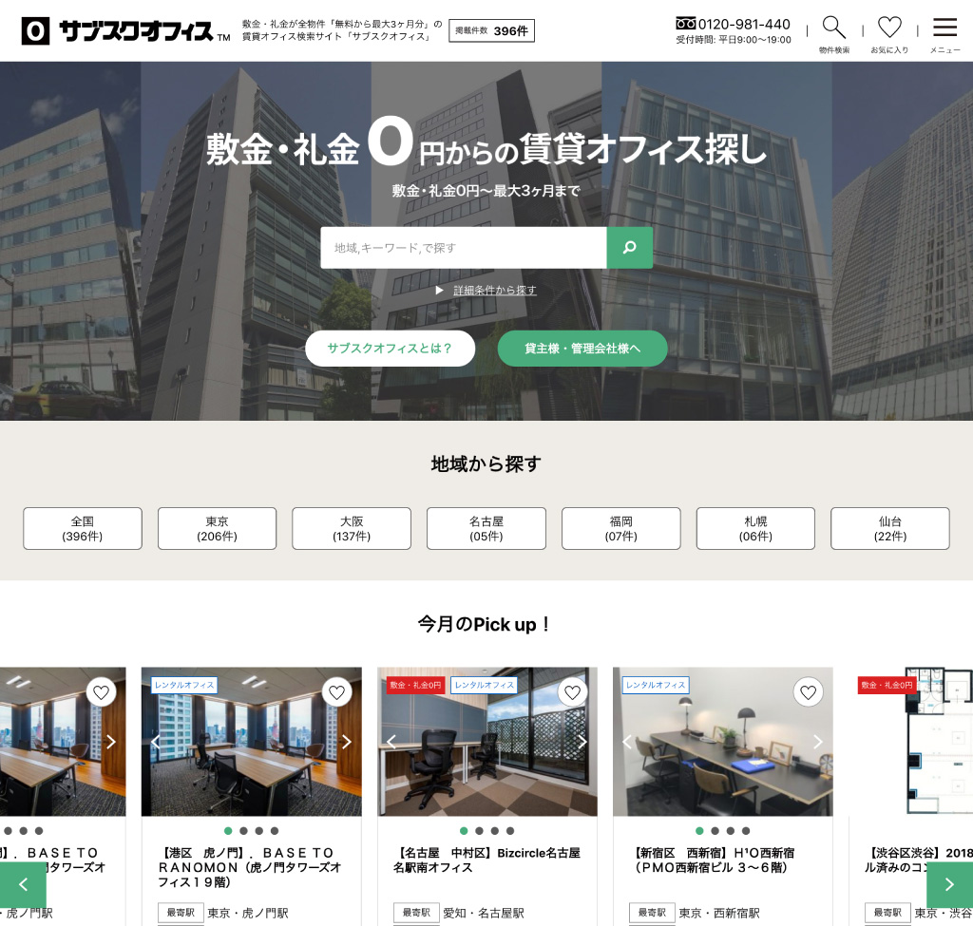Image resolution: width=973 pixels, height=926 pixels.
Task: Click レンタルオフィス tag on Bizcircle名古屋 card
Action: (x=484, y=686)
